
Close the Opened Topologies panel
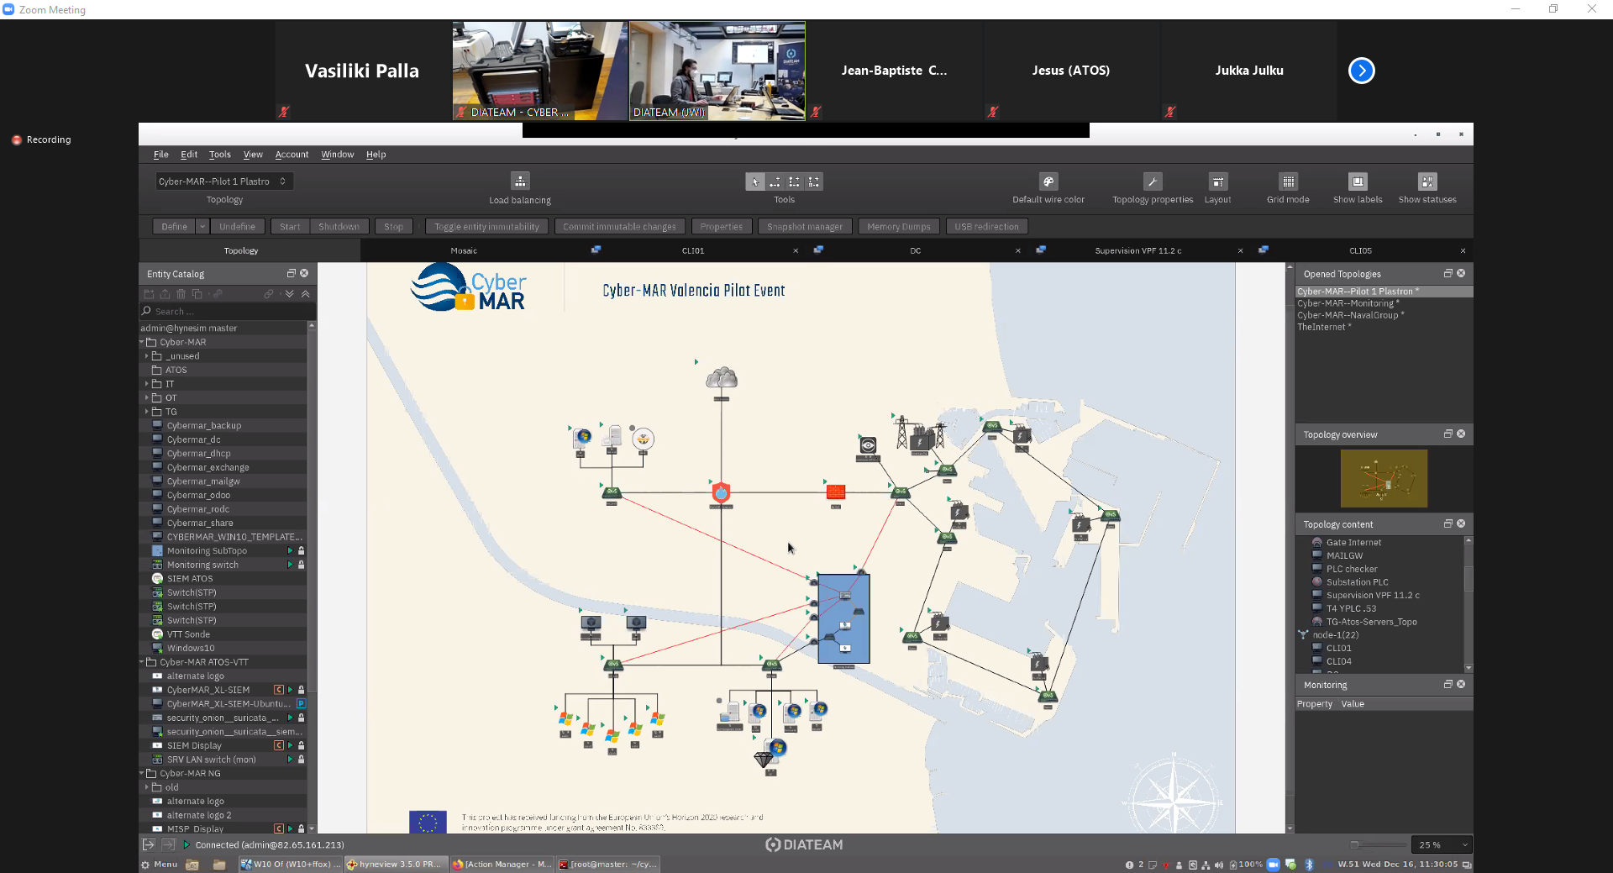click(x=1461, y=274)
